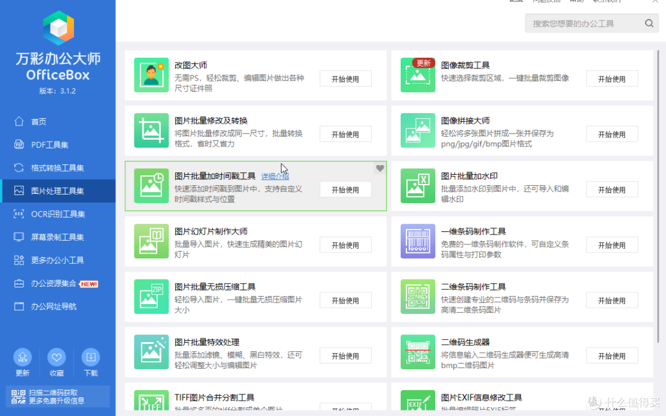Open 更多办公小工具 in the sidebar
Screen dimensions: 666x416
pyautogui.click(x=58, y=260)
